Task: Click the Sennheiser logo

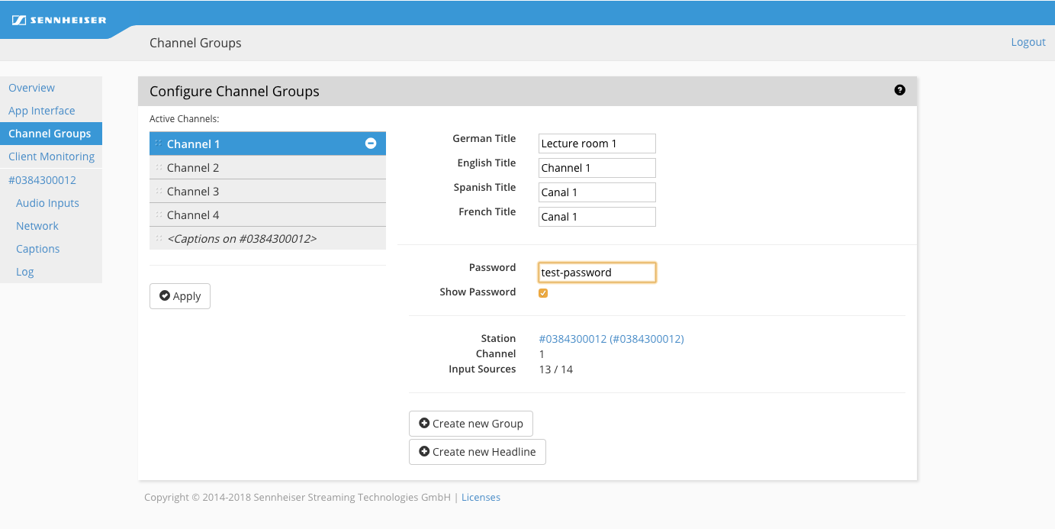Action: pos(59,21)
